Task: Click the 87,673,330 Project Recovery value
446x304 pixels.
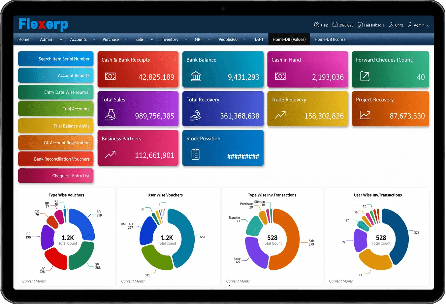Action: point(407,116)
